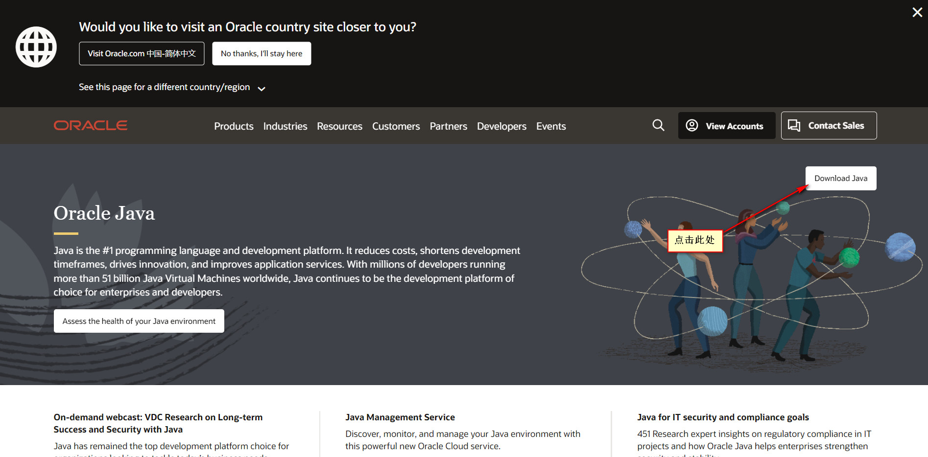Viewport: 928px width, 457px height.
Task: Click the View Accounts button
Action: (x=727, y=126)
